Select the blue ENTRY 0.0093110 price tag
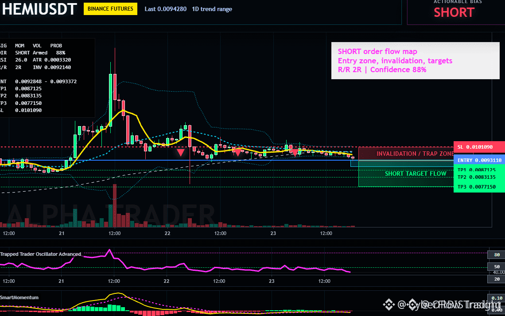Screen dimensions: 505x316 479,160
